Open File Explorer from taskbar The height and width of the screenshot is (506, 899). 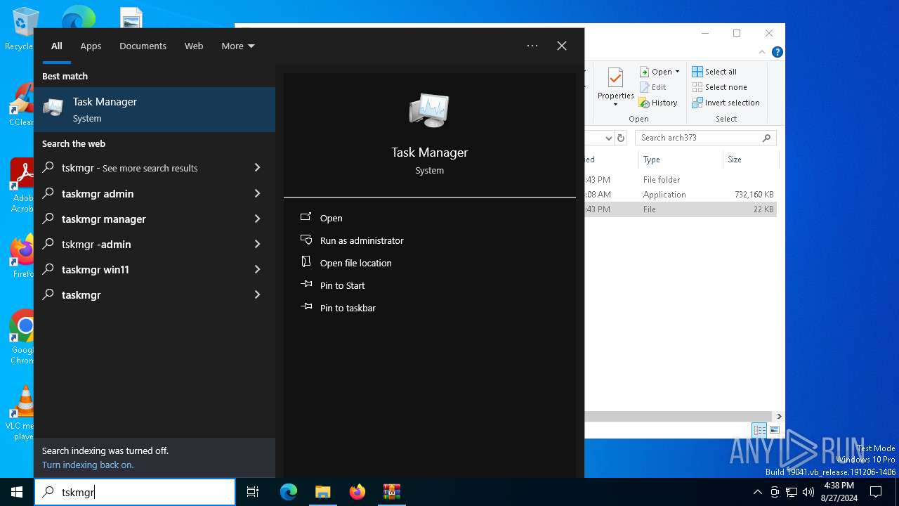click(322, 492)
